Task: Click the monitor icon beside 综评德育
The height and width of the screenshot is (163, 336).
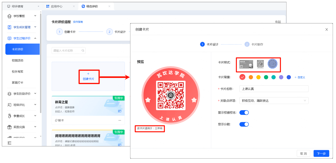Action: 9,6
